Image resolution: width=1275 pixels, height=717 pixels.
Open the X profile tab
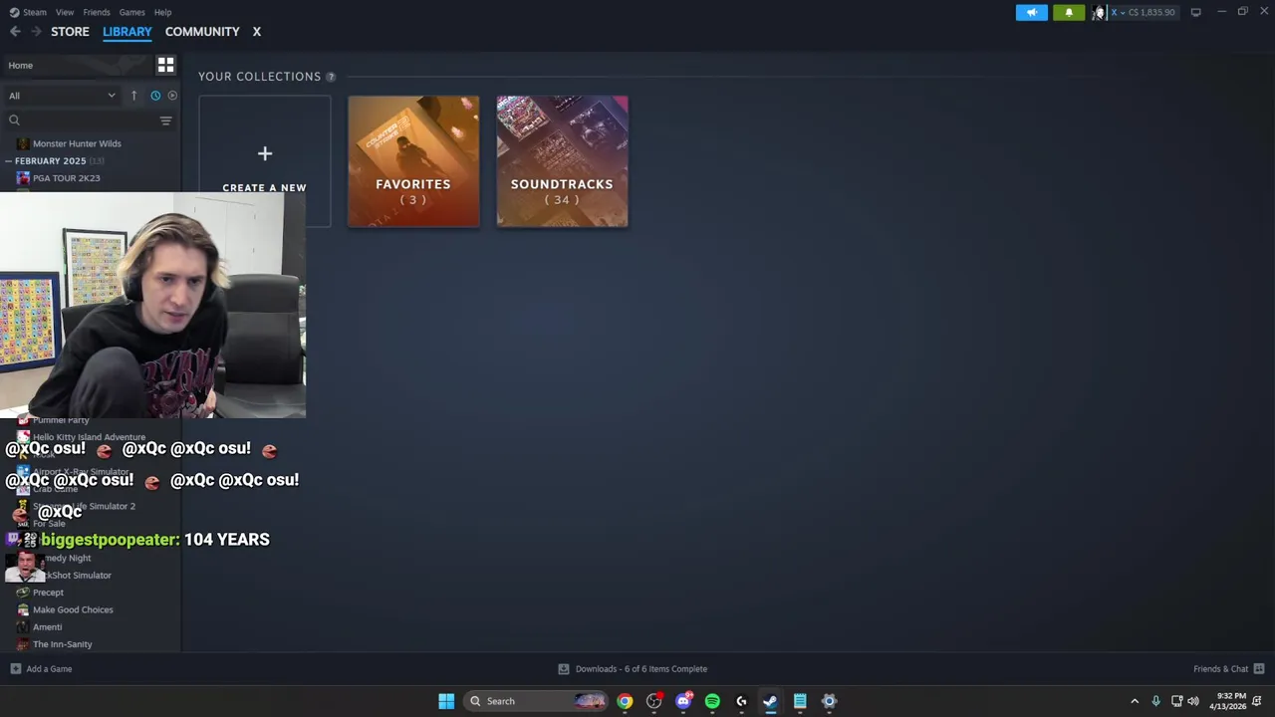[256, 32]
